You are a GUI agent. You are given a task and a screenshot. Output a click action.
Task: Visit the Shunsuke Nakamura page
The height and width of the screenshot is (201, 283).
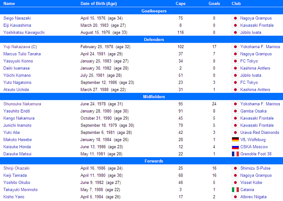pos(22,104)
